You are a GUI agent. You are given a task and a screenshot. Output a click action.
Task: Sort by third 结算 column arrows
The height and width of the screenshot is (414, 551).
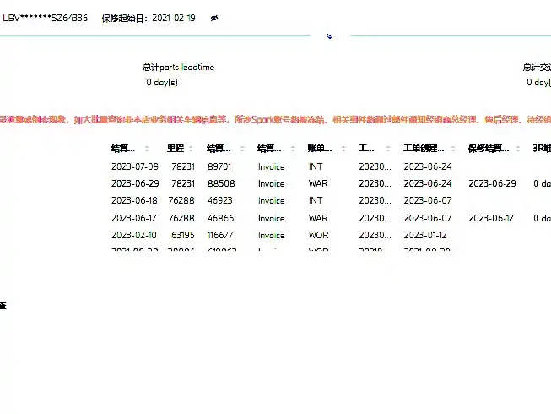pos(293,149)
